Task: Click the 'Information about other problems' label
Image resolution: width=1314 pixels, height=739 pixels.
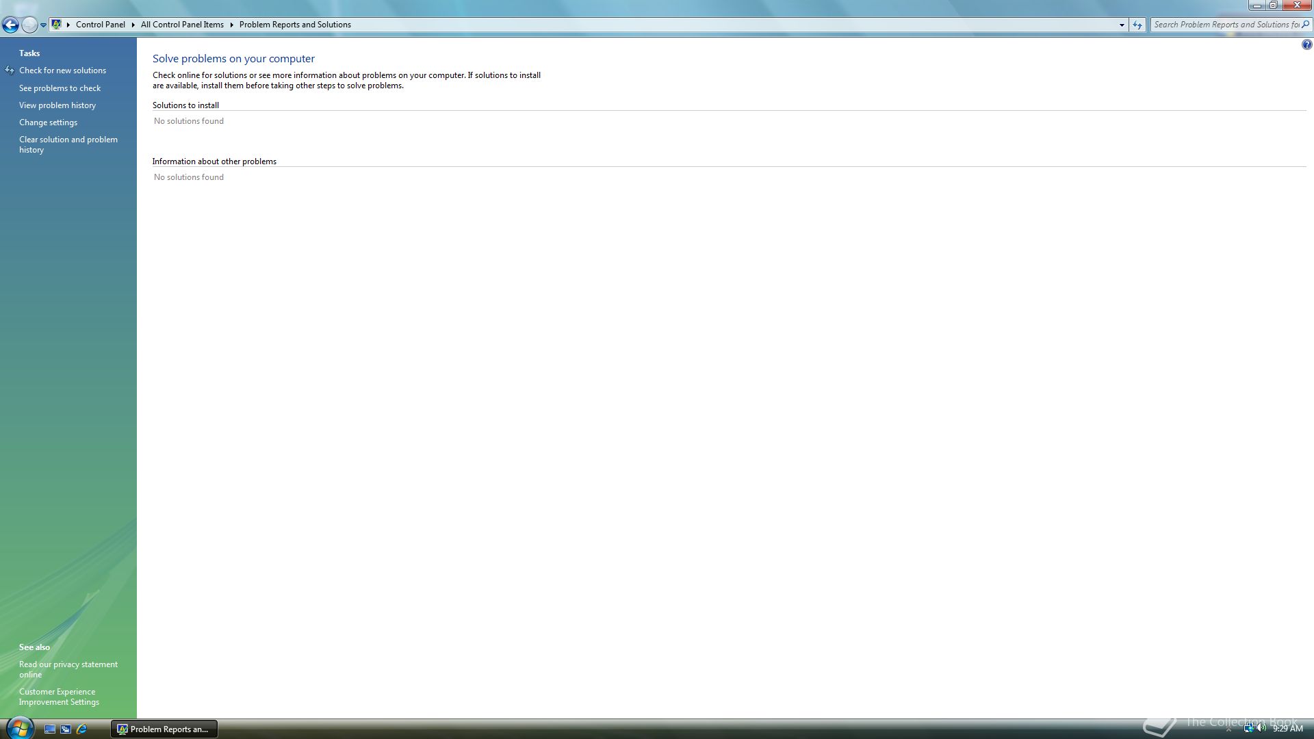Action: pyautogui.click(x=214, y=161)
